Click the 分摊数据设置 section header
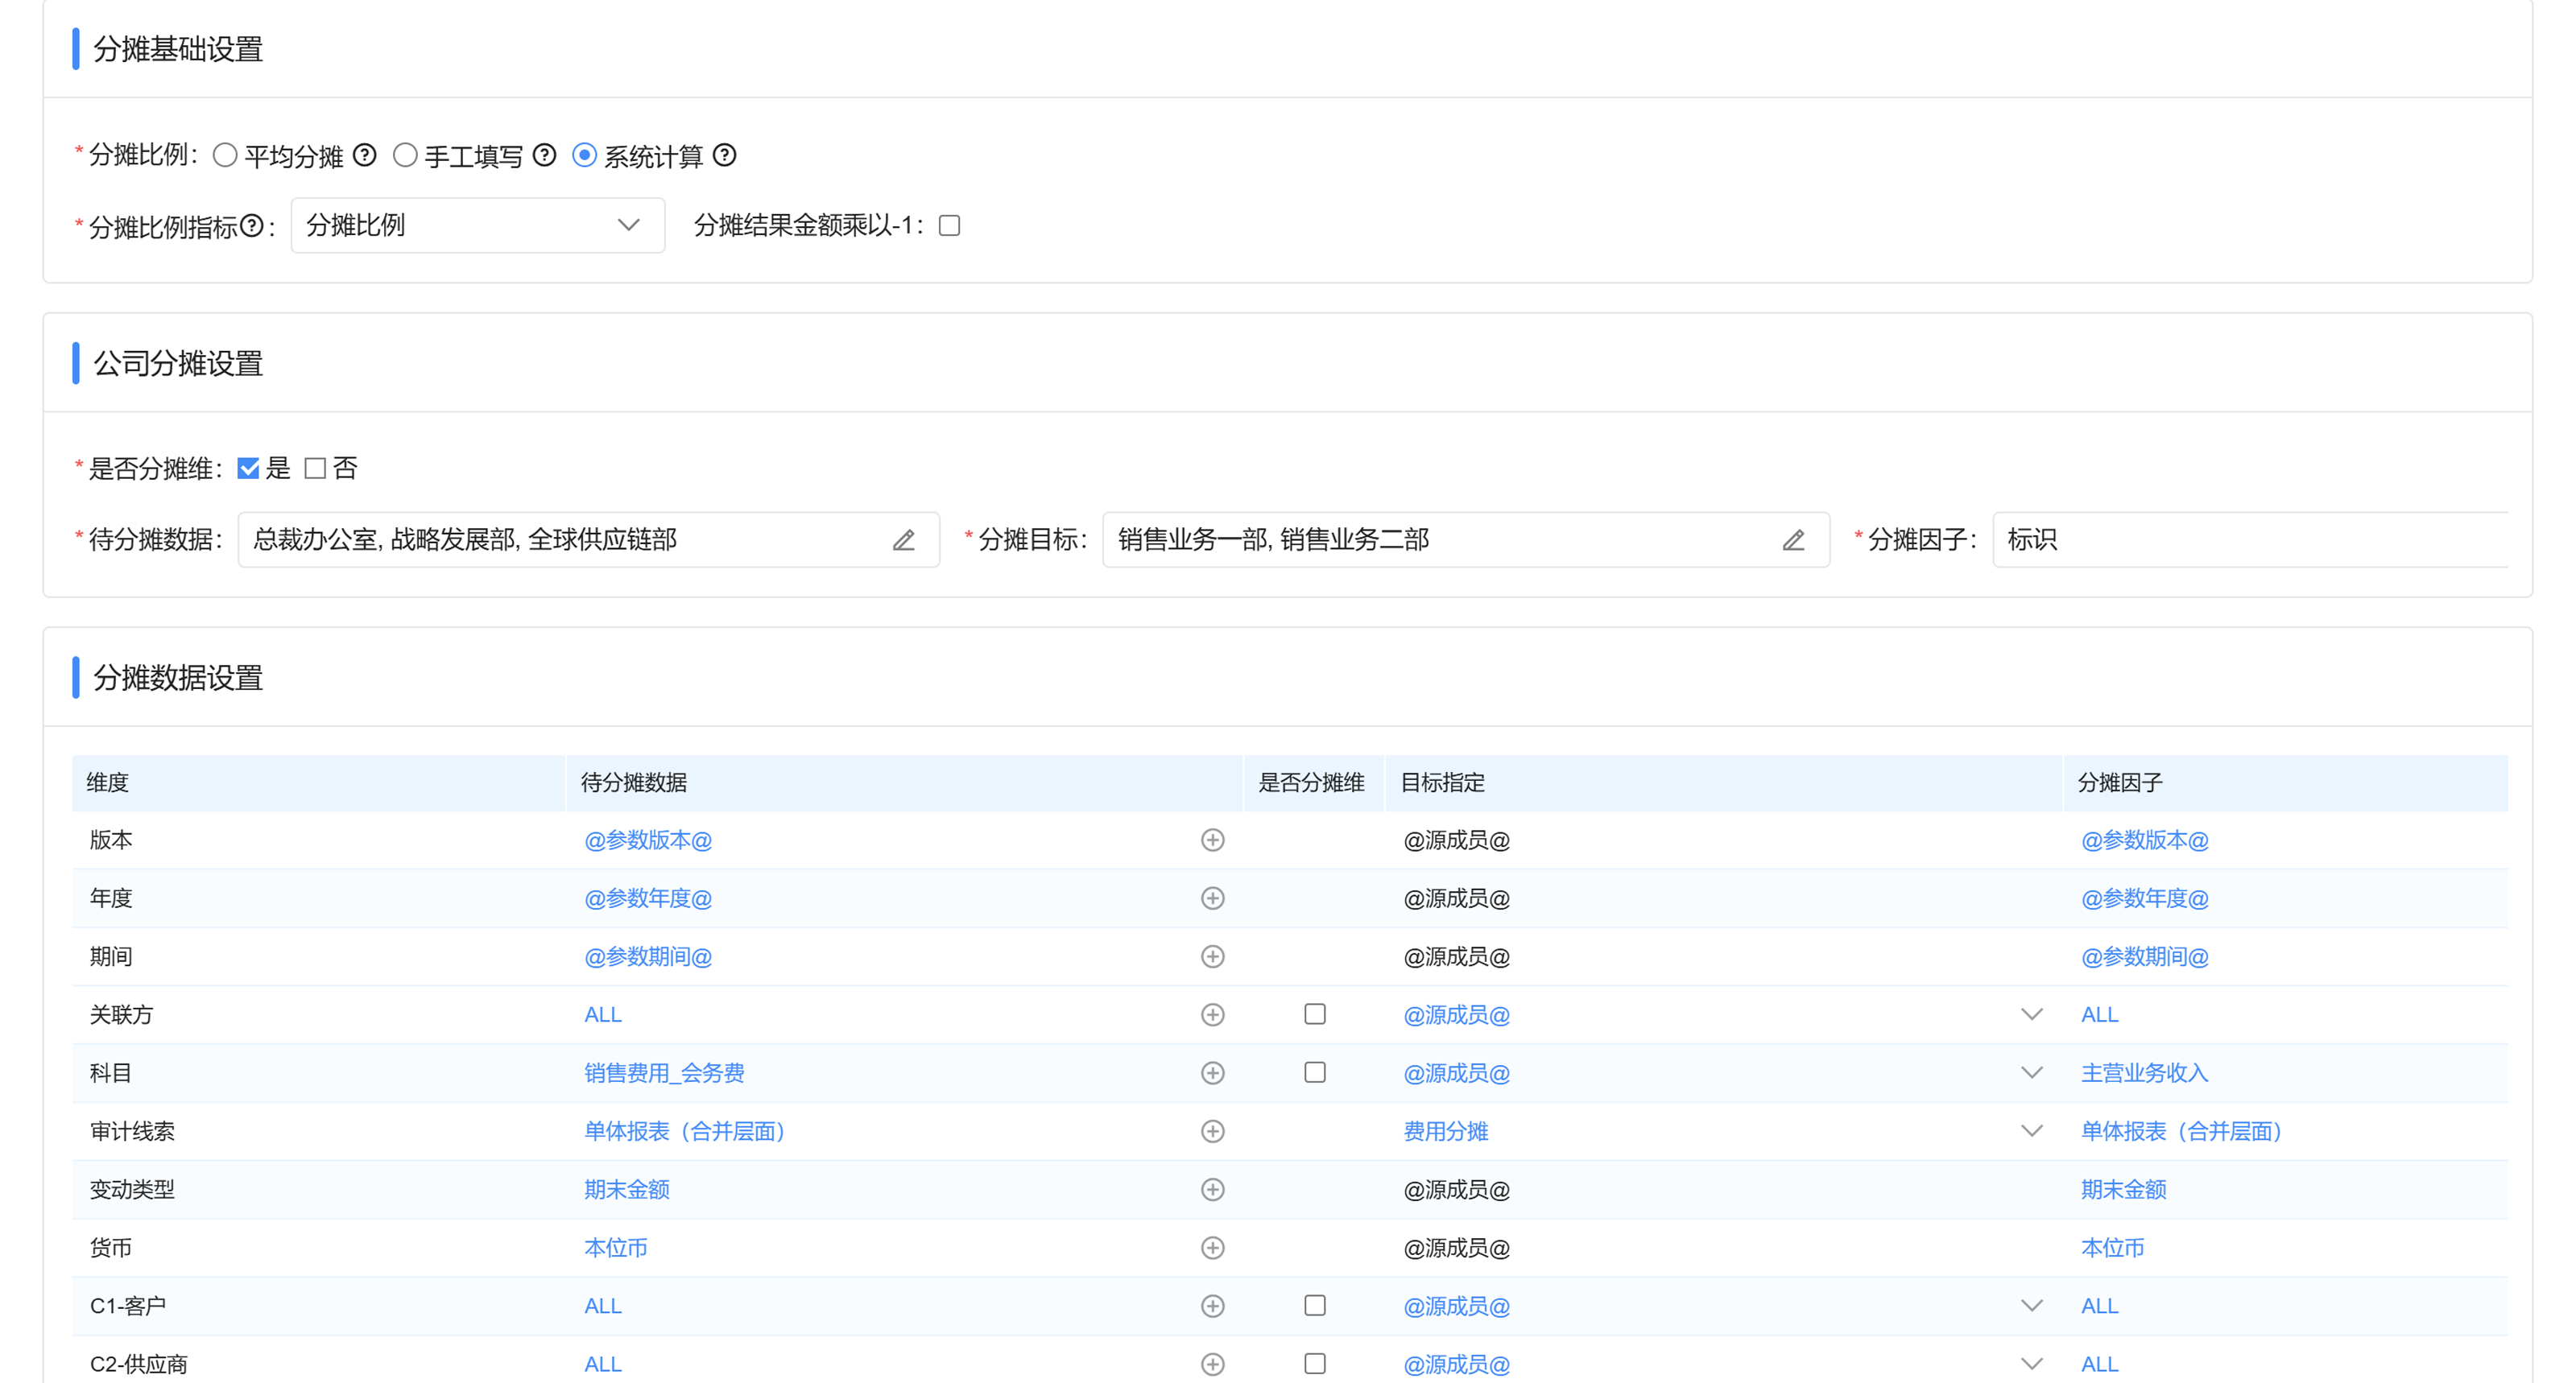This screenshot has width=2576, height=1383. pyautogui.click(x=178, y=678)
